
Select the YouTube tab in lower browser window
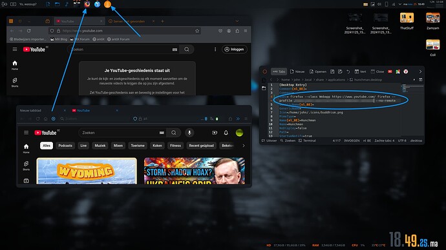[x=95, y=110]
